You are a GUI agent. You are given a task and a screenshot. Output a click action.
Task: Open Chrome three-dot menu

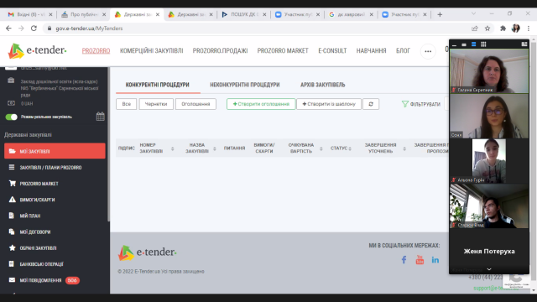coord(529,29)
